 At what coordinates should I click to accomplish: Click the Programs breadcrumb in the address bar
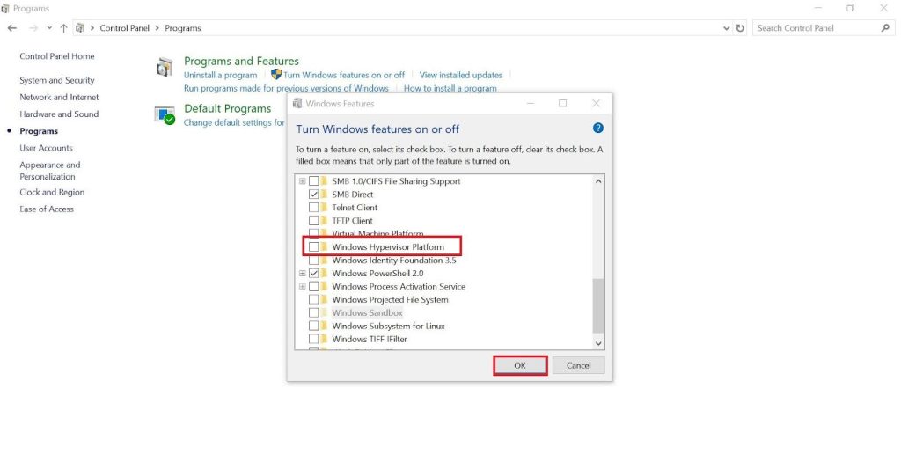183,27
